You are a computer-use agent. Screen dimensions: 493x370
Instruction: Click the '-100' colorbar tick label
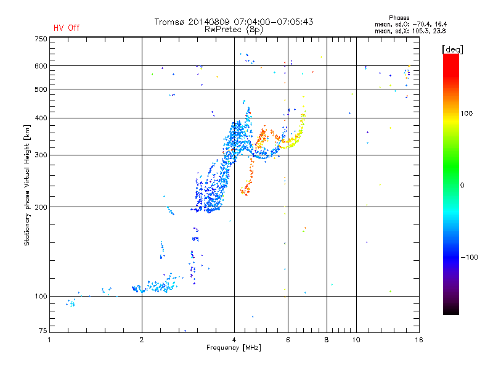coord(470,257)
